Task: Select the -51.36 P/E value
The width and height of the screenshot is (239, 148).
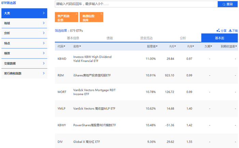Action: click(x=170, y=125)
